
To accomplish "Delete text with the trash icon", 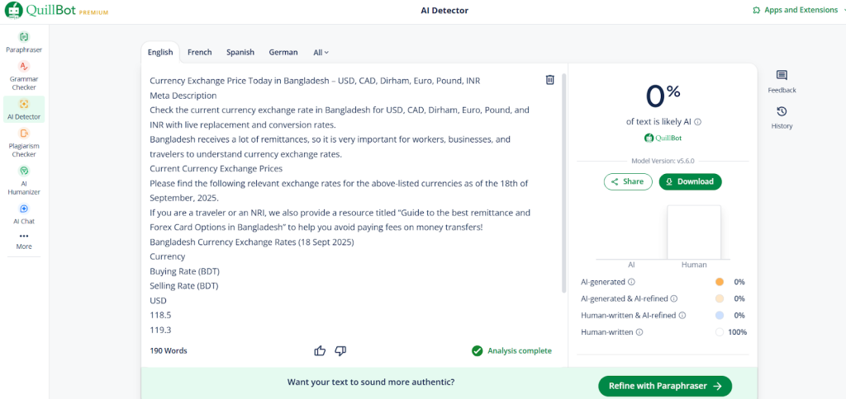I will [549, 80].
